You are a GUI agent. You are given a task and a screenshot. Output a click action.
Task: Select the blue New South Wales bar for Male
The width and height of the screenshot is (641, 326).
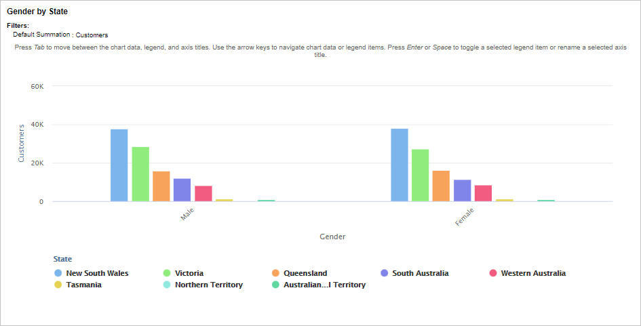[x=119, y=165]
